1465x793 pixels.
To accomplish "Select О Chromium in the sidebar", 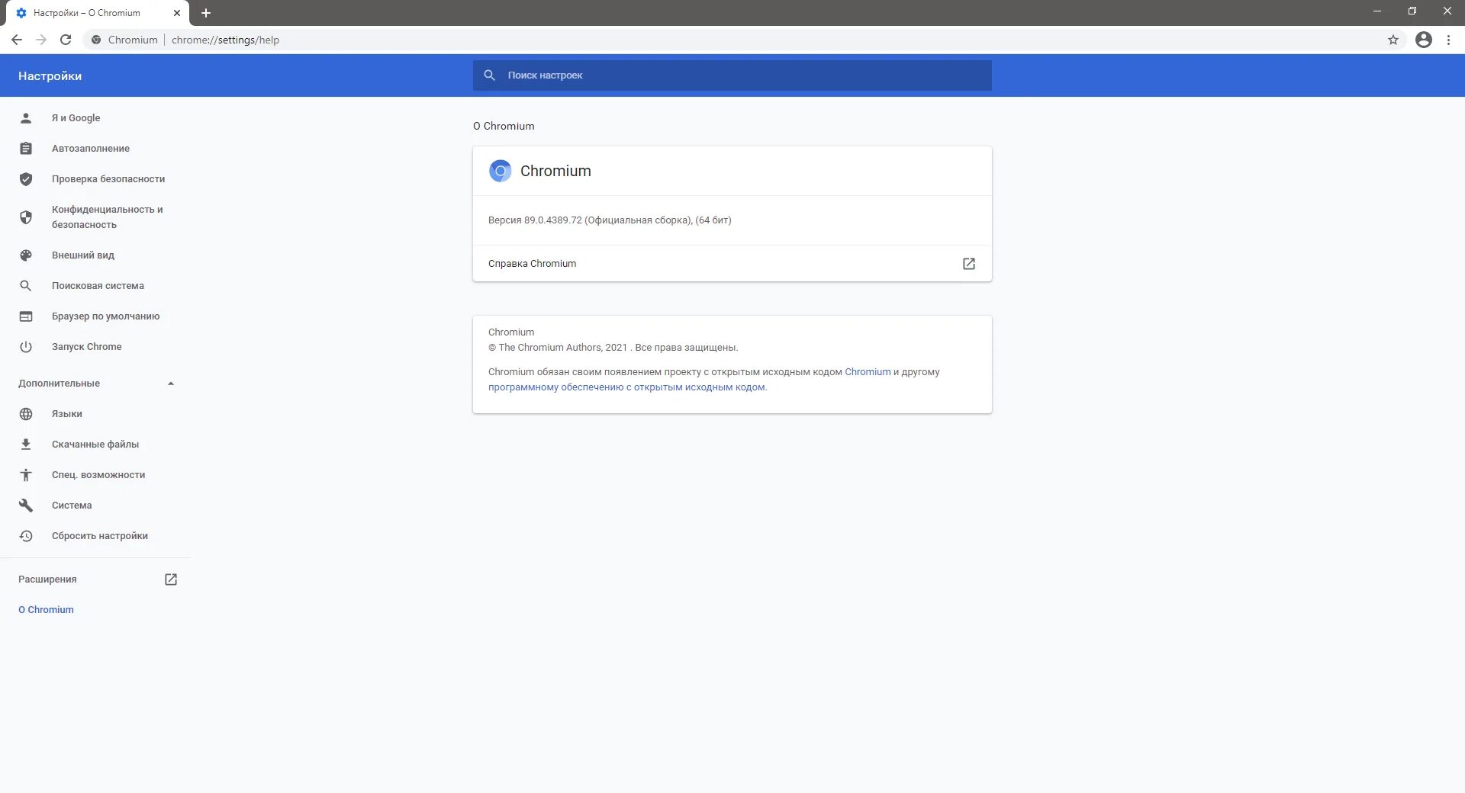I will point(46,610).
